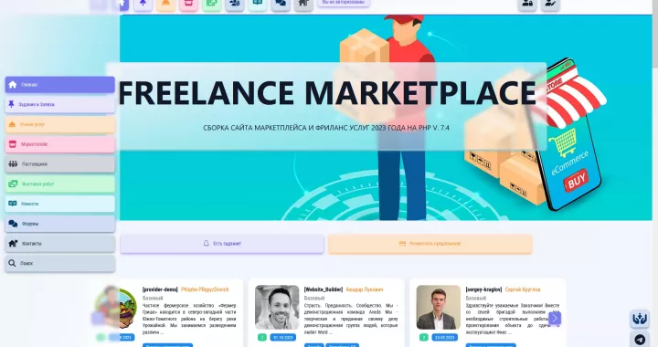
Task: Click green badge '1' on Website_Builder card
Action: (262, 337)
